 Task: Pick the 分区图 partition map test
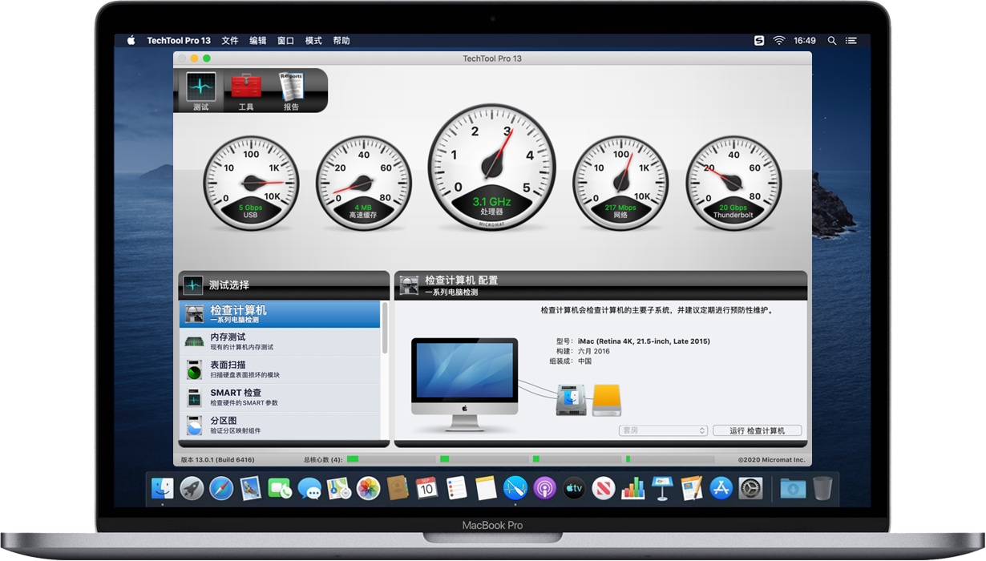pos(195,426)
